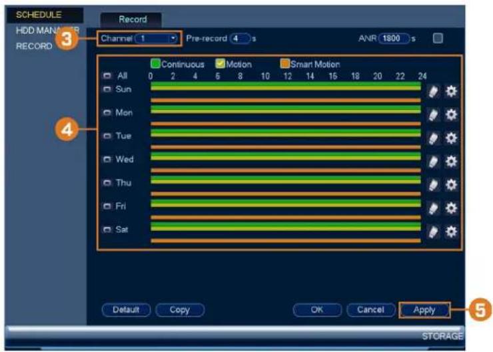Screen dimensions: 493x352
Task: Click the Pre-record seconds field
Action: [241, 39]
